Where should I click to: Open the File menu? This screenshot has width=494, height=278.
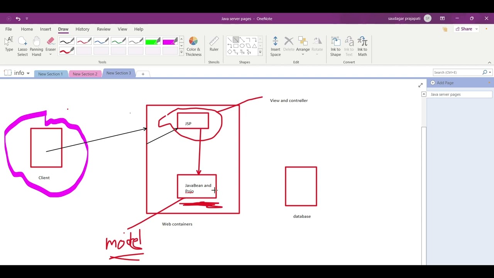point(8,29)
